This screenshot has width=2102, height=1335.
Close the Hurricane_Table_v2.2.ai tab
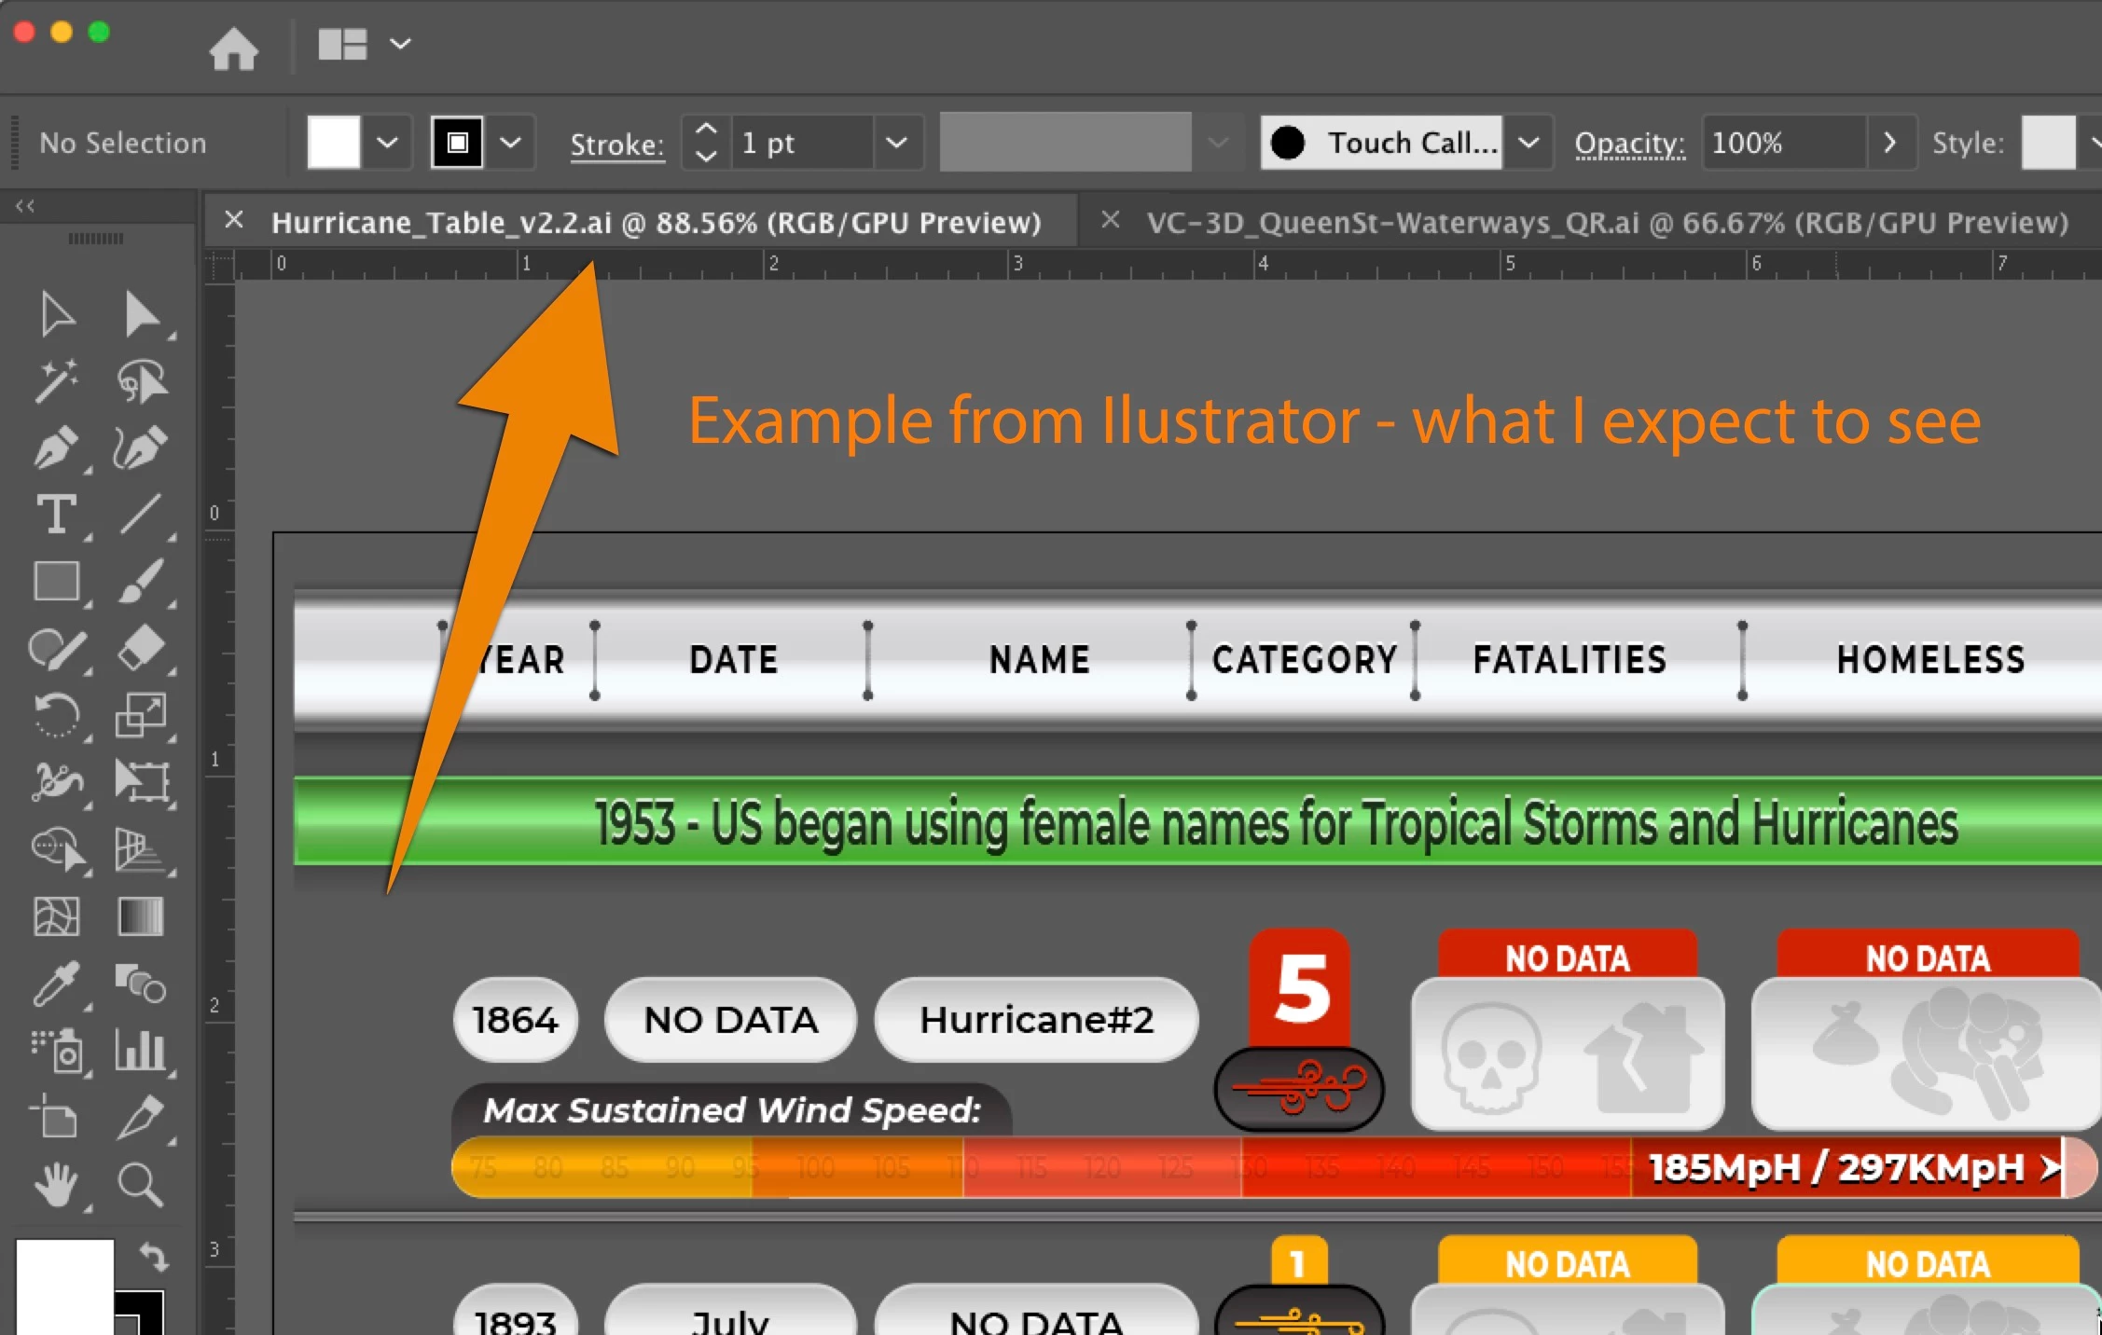tap(234, 221)
